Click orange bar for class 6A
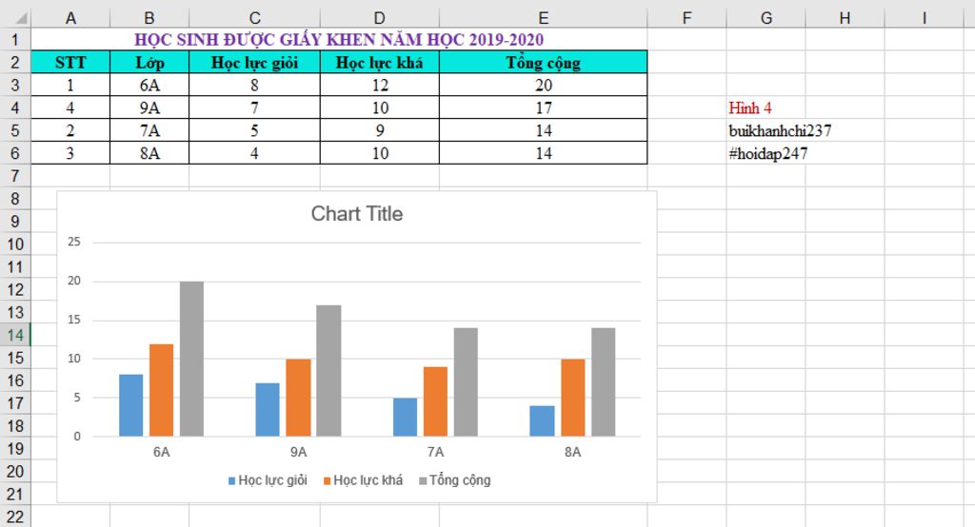This screenshot has width=975, height=527. [x=161, y=390]
